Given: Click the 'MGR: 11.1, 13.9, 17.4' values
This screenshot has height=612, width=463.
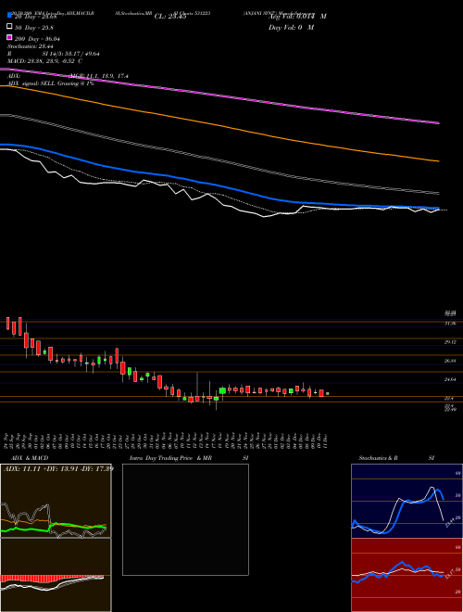Looking at the screenshot, I should pos(99,76).
